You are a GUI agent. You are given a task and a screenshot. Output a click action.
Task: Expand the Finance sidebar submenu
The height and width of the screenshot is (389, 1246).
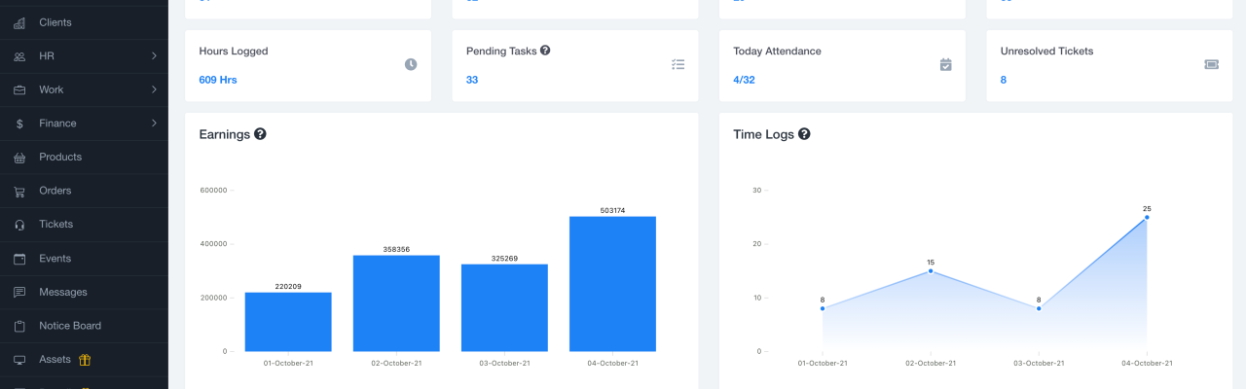pos(154,124)
